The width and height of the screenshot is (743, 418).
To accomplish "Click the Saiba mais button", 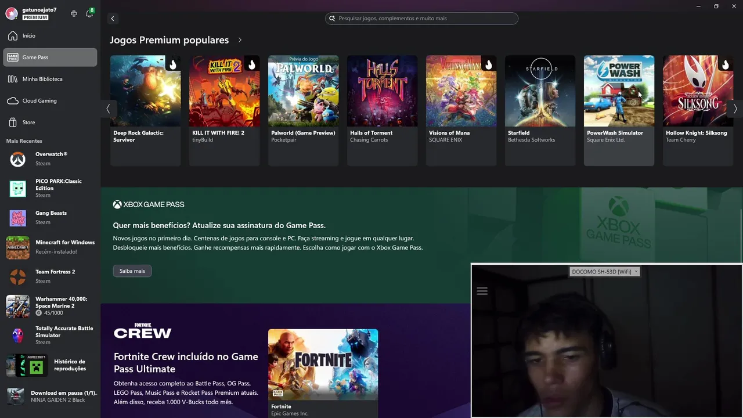I will pos(132,271).
